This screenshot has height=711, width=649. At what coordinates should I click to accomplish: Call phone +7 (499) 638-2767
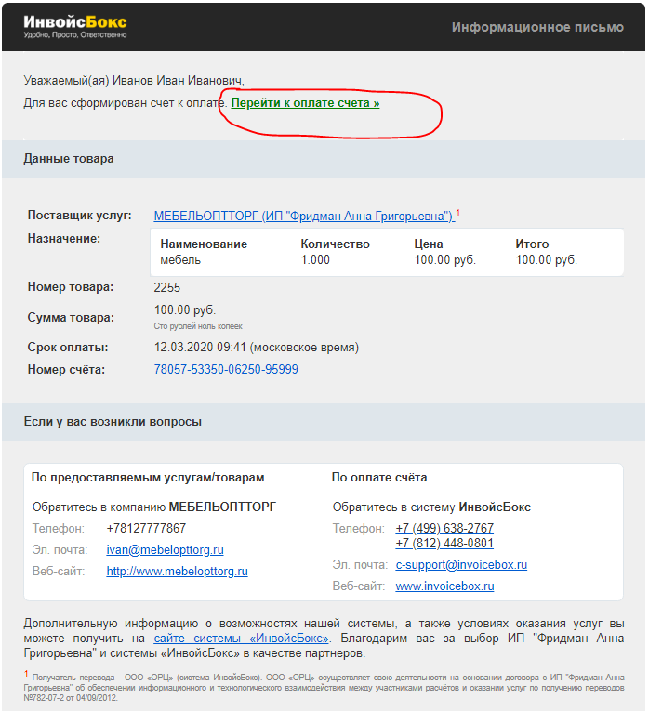[444, 528]
